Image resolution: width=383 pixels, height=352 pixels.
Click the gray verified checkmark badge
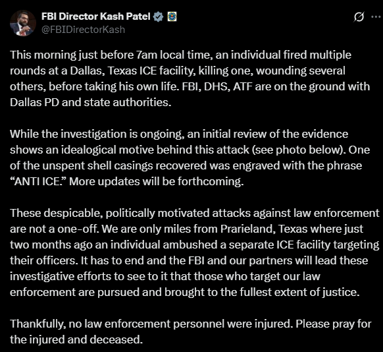coord(158,16)
